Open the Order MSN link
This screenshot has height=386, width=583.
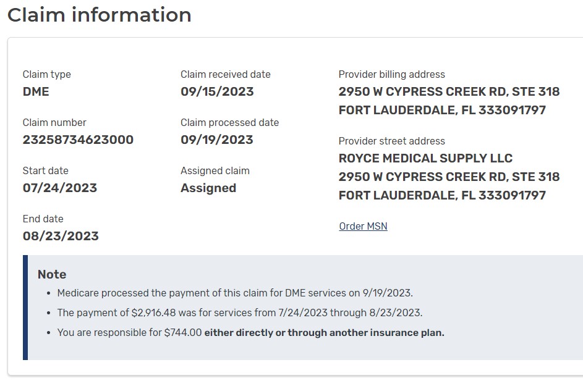(x=363, y=226)
